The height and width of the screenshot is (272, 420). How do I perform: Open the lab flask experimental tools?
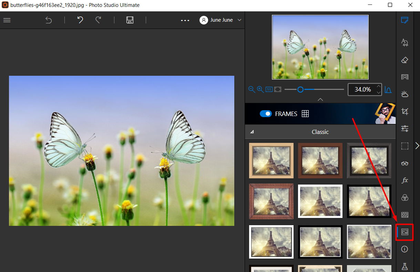pyautogui.click(x=405, y=266)
